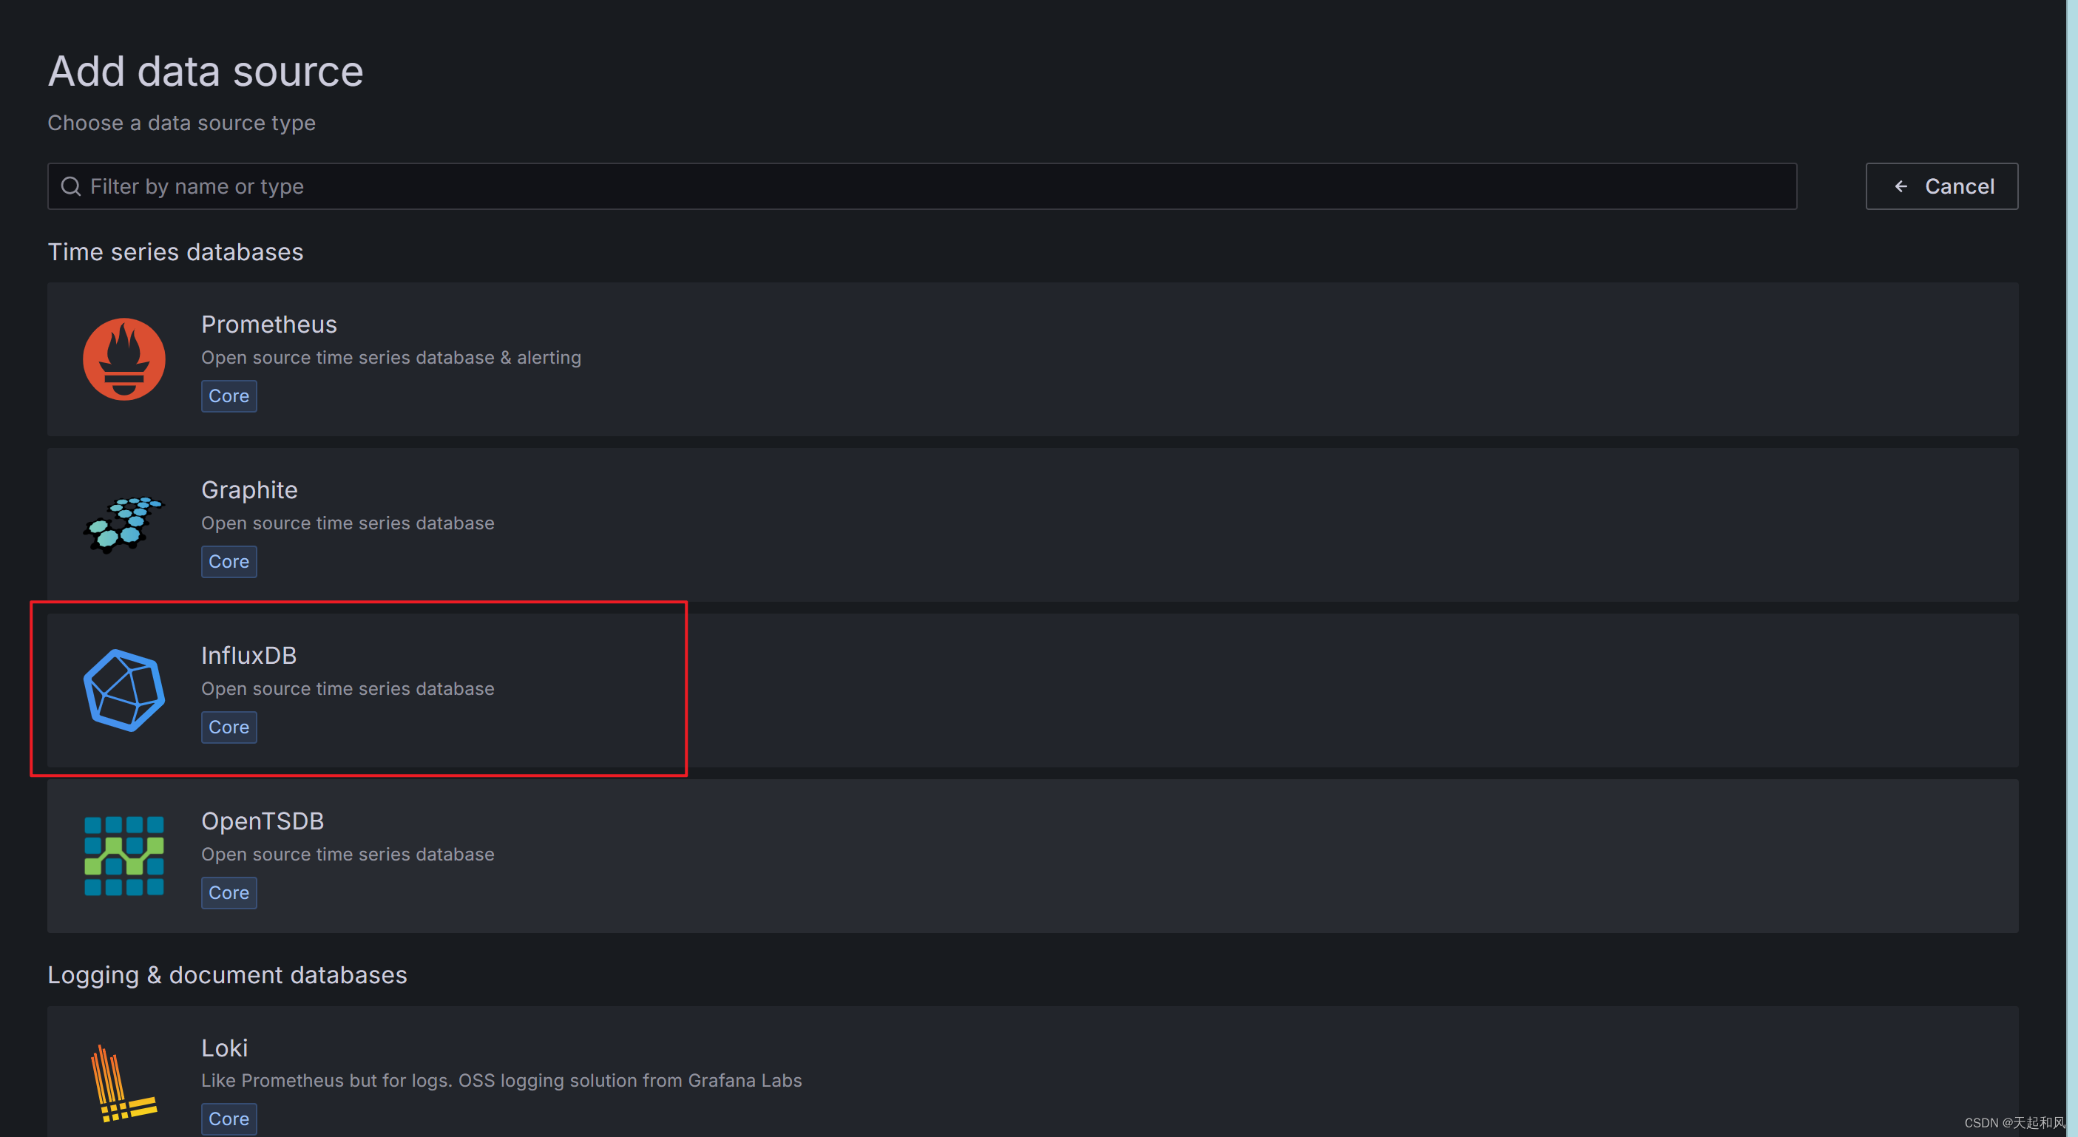Viewport: 2078px width, 1137px height.
Task: Click the Core badge under InfluxDB
Action: (229, 727)
